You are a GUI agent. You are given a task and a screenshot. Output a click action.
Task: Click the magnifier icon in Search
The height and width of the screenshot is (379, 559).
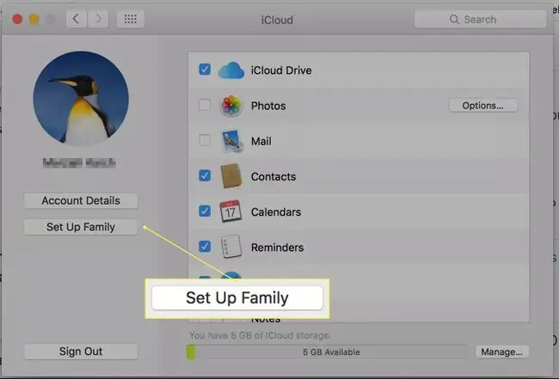point(454,19)
